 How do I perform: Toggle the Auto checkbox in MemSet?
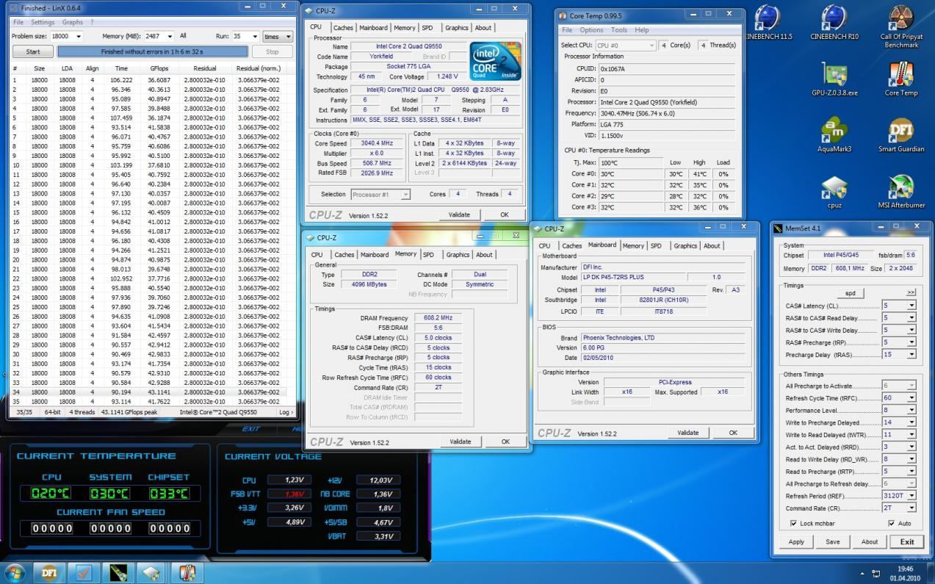tap(892, 523)
